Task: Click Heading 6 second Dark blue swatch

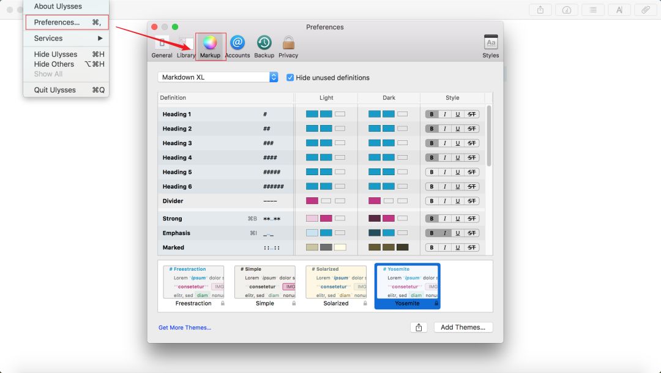Action: click(388, 186)
